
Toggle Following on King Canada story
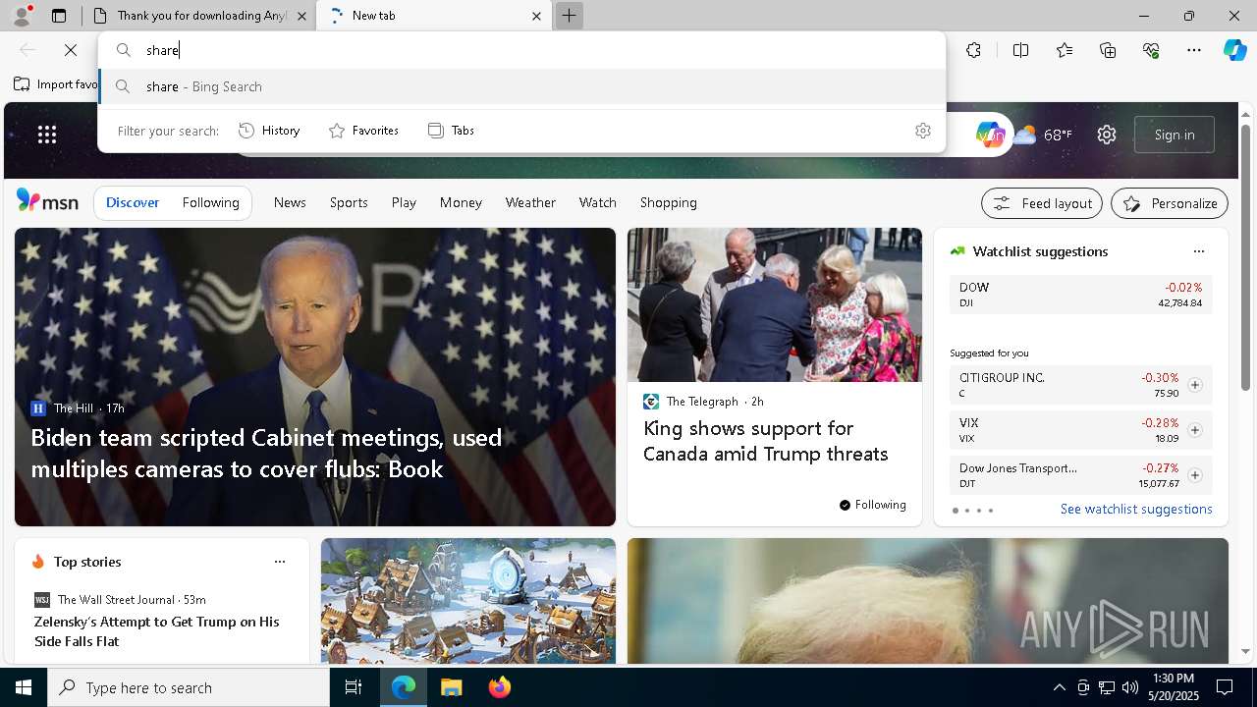click(873, 505)
